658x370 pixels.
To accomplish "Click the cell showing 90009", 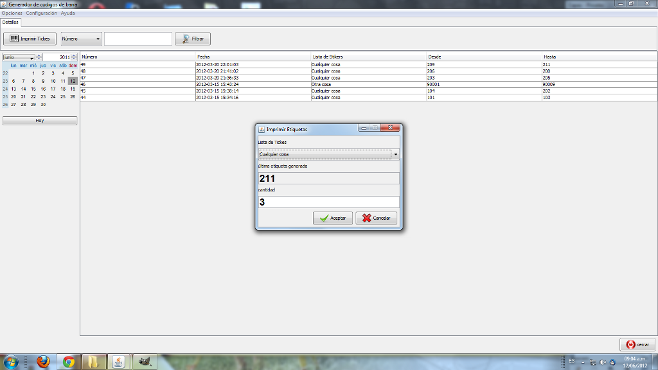I will pyautogui.click(x=600, y=84).
